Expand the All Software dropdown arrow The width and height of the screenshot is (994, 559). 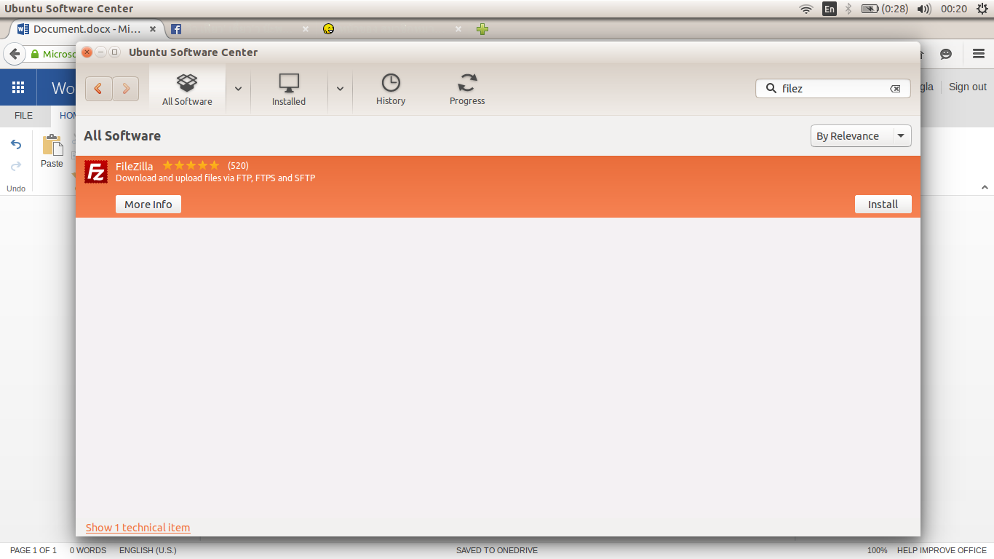click(x=238, y=89)
